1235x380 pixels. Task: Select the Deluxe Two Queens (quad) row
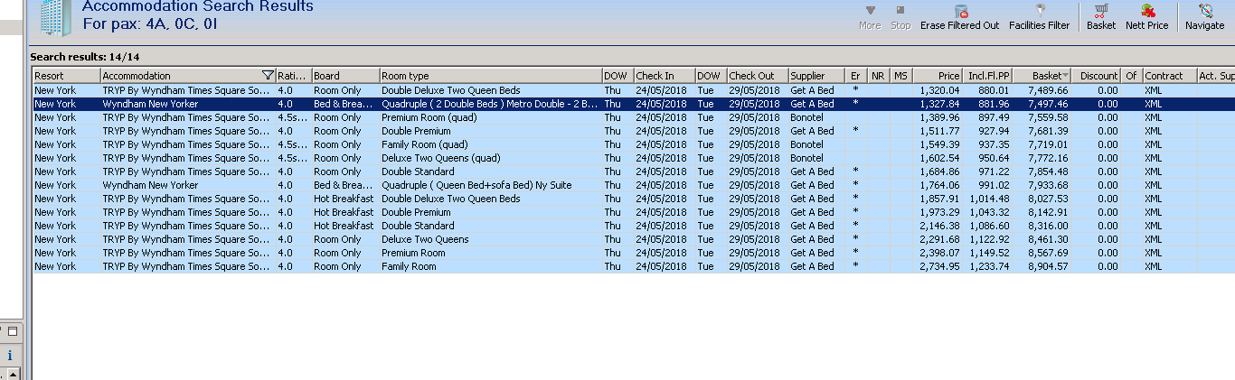pyautogui.click(x=634, y=158)
